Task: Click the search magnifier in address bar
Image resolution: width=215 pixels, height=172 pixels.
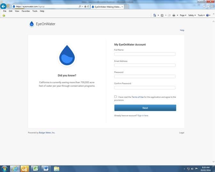Action: point(80,6)
